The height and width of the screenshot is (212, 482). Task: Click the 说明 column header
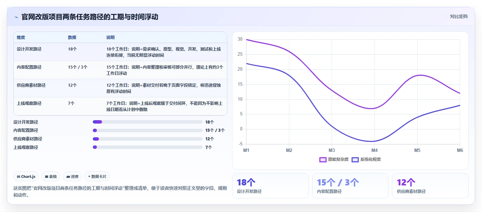coord(111,38)
